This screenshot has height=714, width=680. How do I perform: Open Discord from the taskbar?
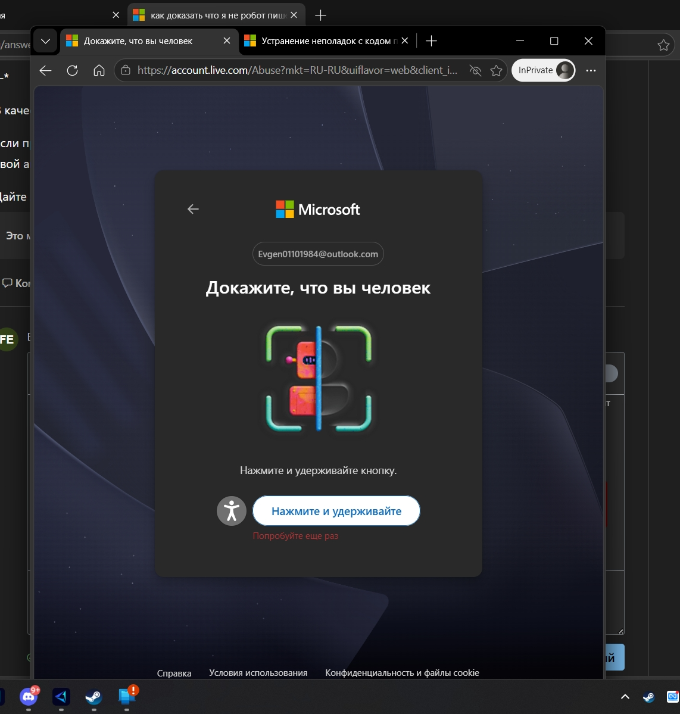[29, 697]
